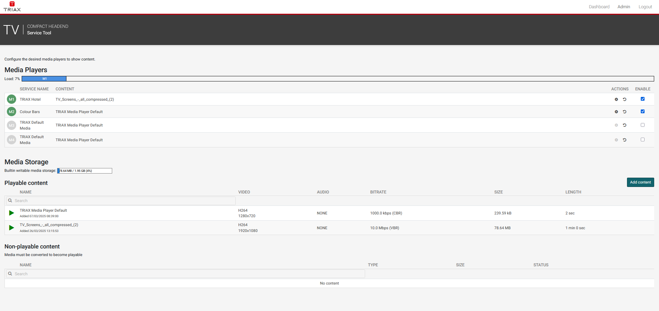Go to the Dashboard page
The width and height of the screenshot is (659, 311).
point(599,7)
